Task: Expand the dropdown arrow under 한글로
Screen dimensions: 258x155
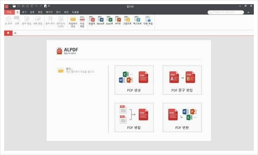Action: [x=92, y=26]
